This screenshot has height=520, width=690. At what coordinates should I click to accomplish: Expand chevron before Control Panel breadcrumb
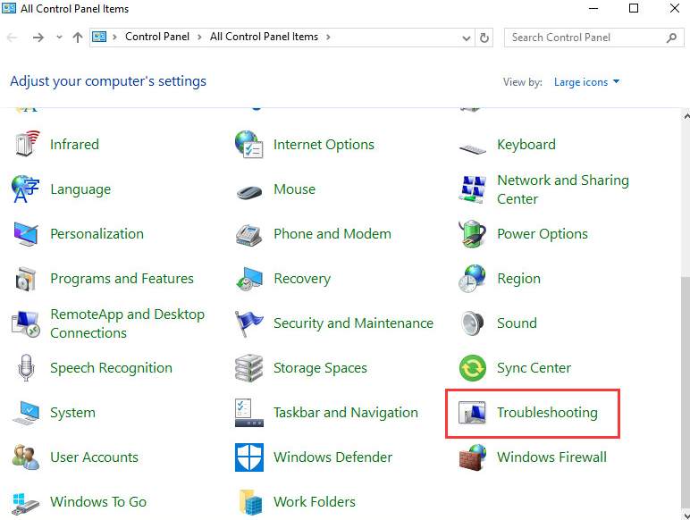[x=114, y=37]
